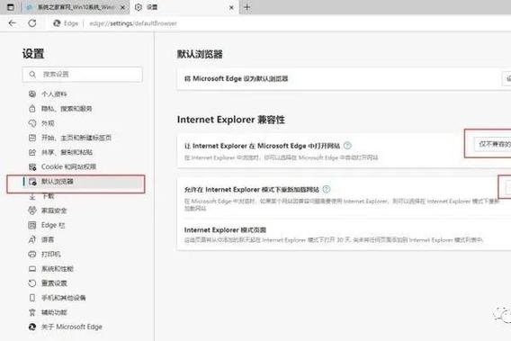The height and width of the screenshot is (341, 511).
Task: Click help icon beside 让 Internet Explorer 在 Edge 中打开网站
Action: pyautogui.click(x=348, y=146)
